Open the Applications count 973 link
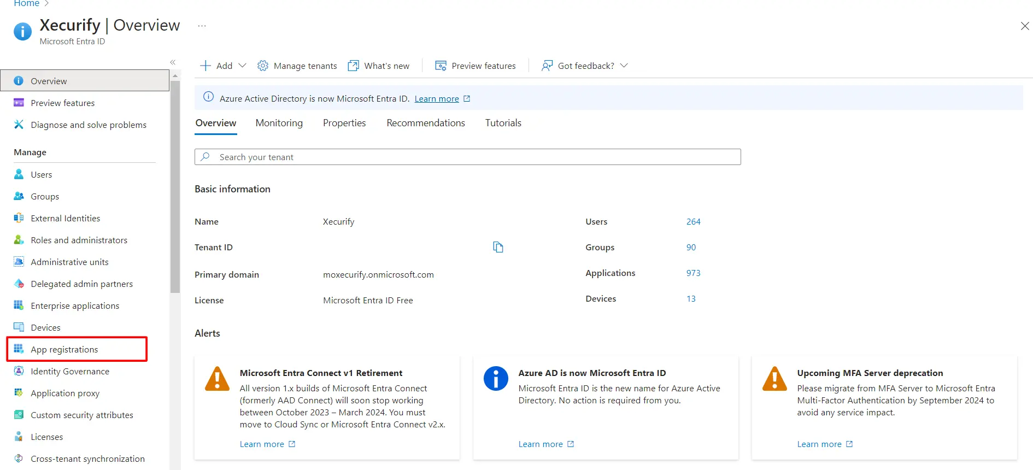Screen dimensions: 1033x470 693,273
